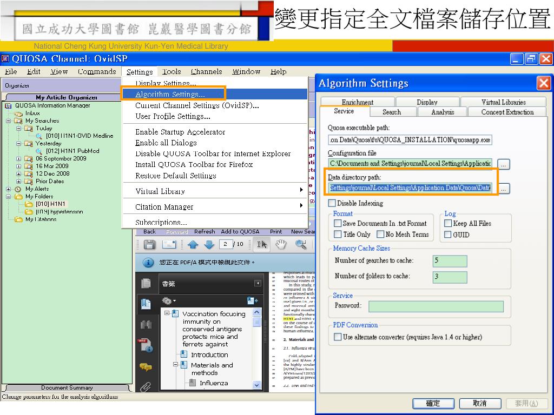This screenshot has height=415, width=554.
Task: Open the attachments paperclip panel
Action: click(145, 387)
